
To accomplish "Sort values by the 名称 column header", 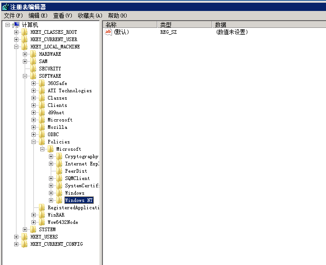I will [130, 24].
